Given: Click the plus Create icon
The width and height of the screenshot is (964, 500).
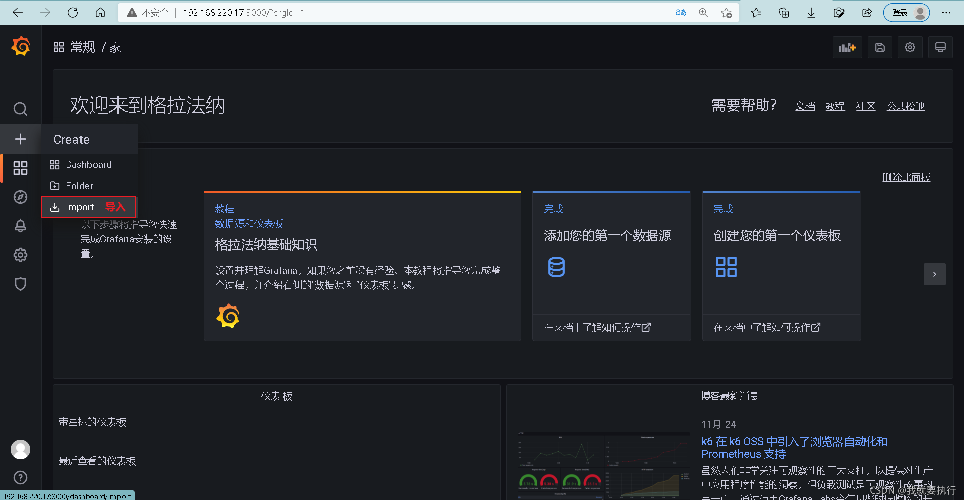Looking at the screenshot, I should tap(20, 139).
